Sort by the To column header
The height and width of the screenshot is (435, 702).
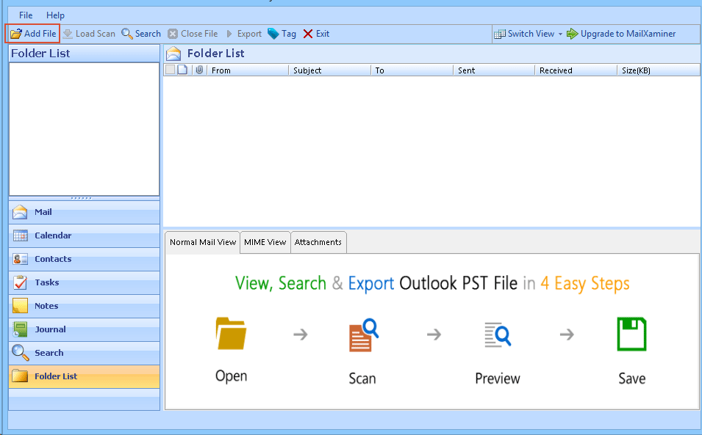412,70
